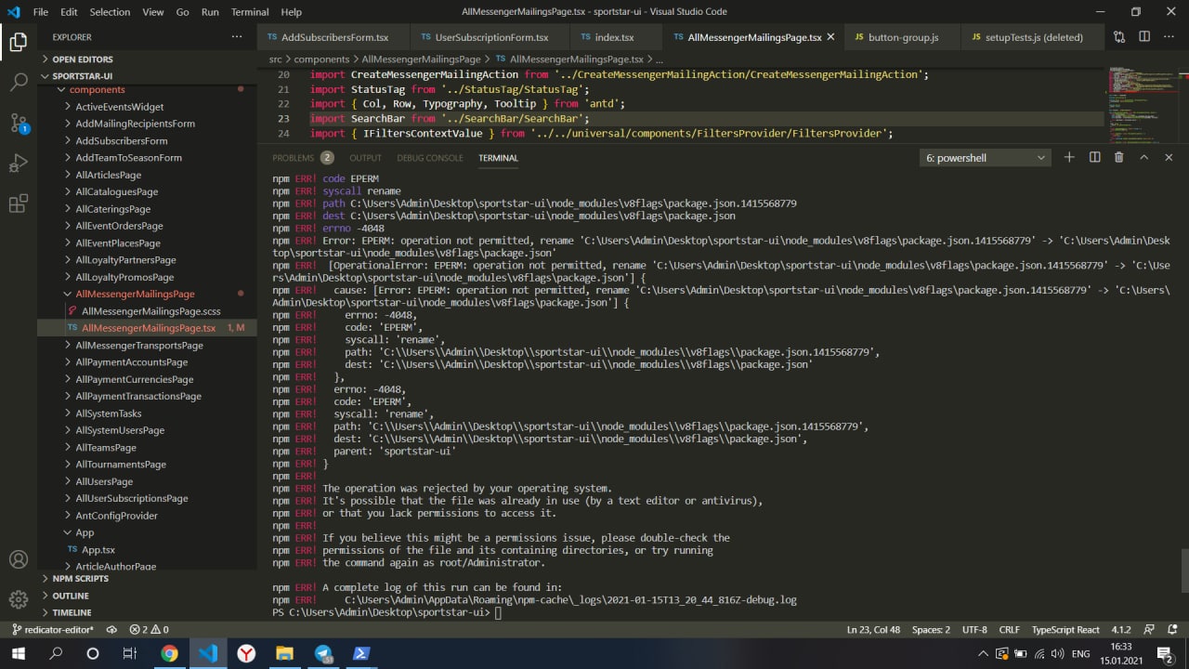Maximize the terminal panel size

pyautogui.click(x=1143, y=158)
